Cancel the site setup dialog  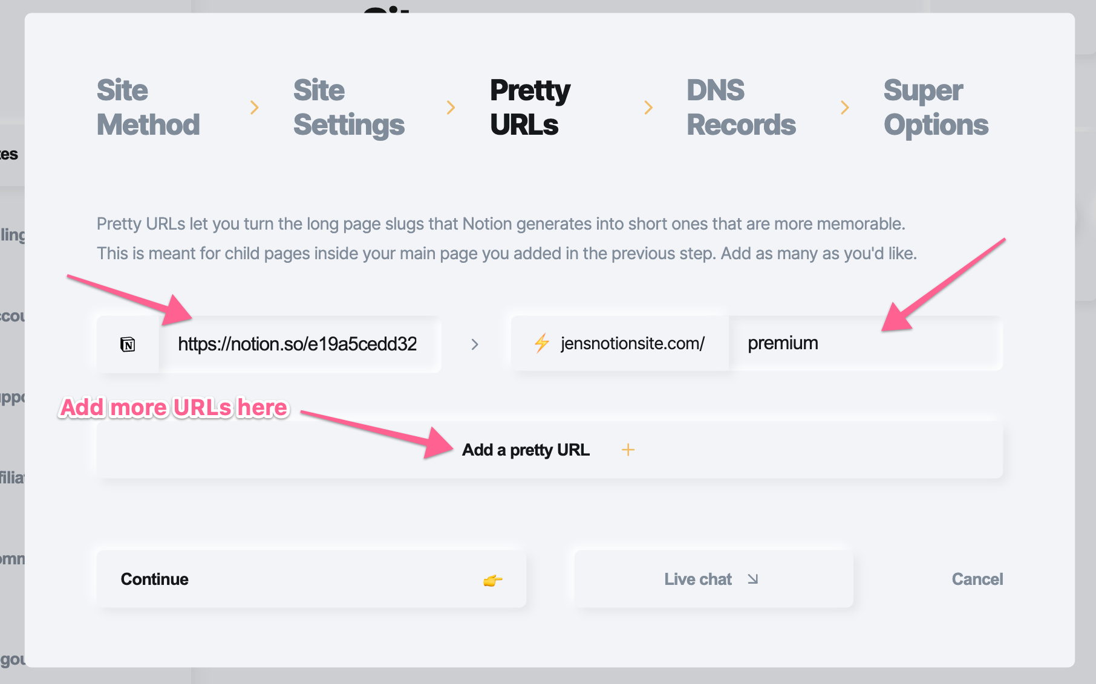pos(977,579)
